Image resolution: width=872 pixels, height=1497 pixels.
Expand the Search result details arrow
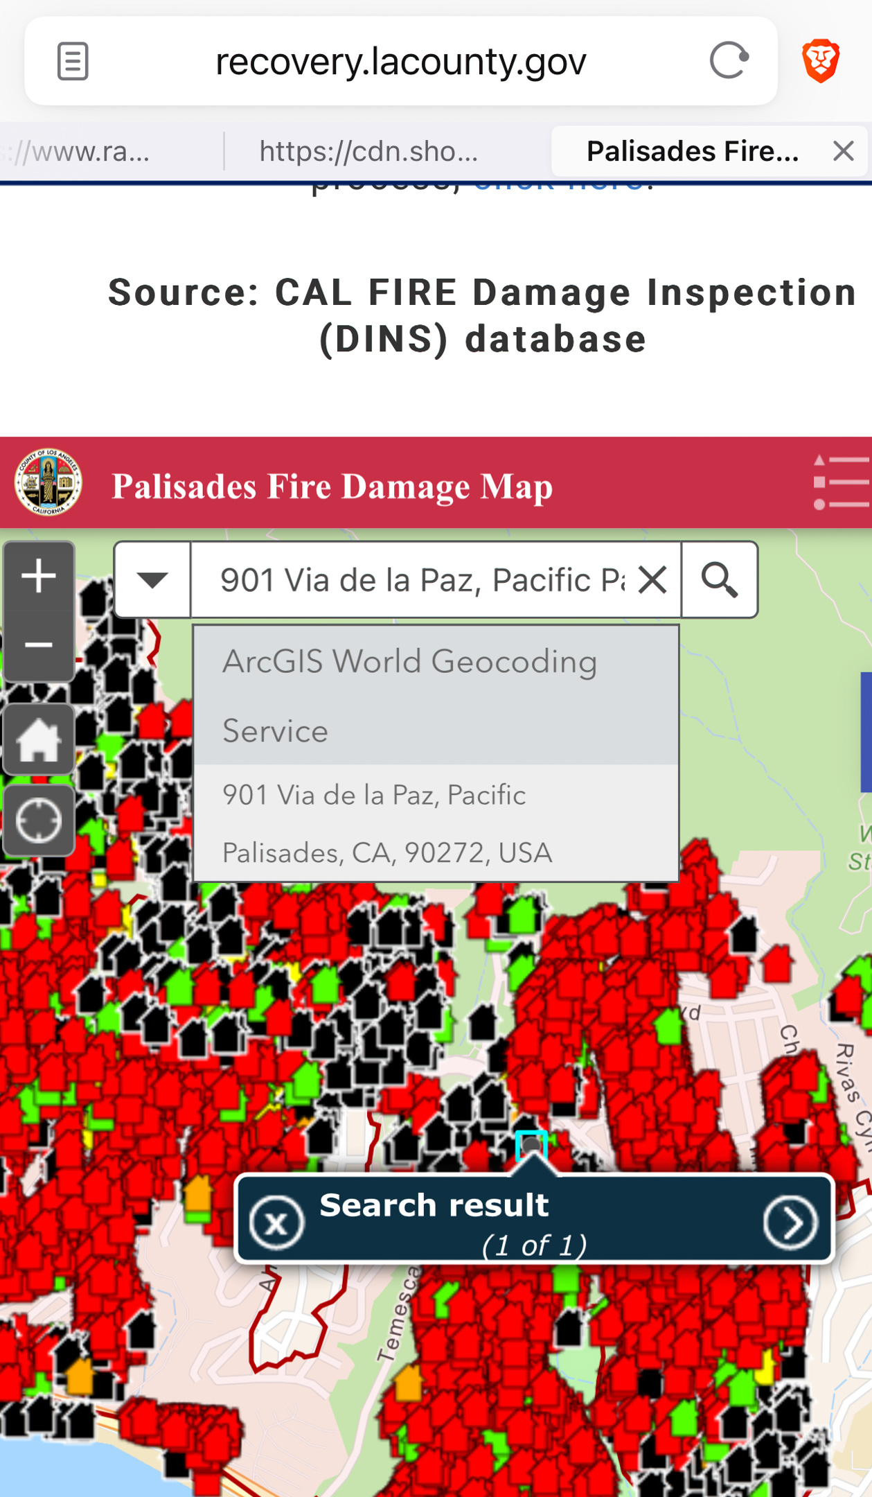(790, 1223)
